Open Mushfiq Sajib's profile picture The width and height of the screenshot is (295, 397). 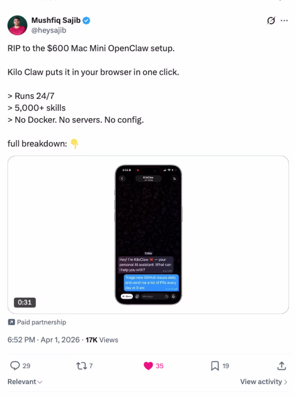(x=17, y=25)
